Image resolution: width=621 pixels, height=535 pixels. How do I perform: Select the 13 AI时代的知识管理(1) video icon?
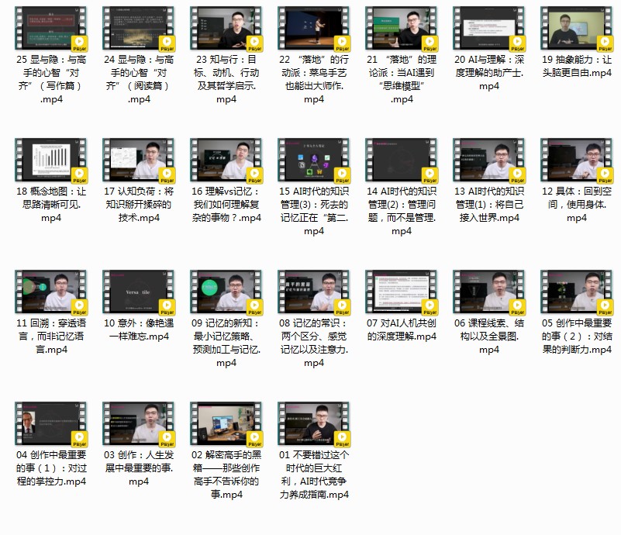tap(489, 160)
